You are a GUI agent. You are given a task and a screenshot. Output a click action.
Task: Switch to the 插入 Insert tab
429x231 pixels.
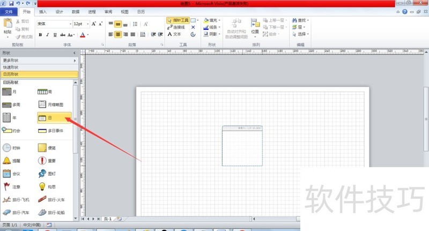pyautogui.click(x=43, y=12)
